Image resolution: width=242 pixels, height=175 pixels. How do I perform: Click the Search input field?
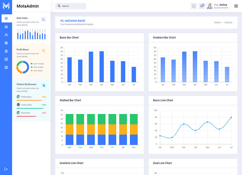click(71, 6)
